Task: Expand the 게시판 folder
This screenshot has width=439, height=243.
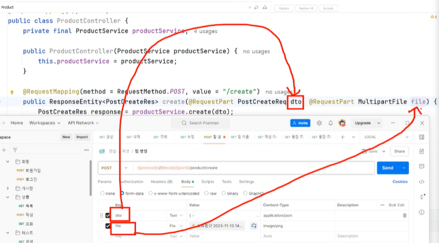Action: 8,188
